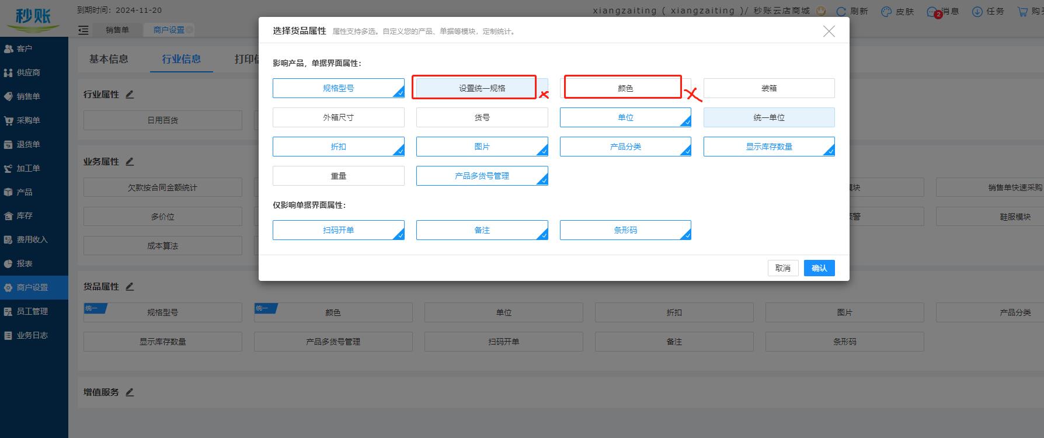Viewport: 1044px width, 438px height.
Task: Click the 业务日志 sidebar icon
Action: (x=8, y=336)
